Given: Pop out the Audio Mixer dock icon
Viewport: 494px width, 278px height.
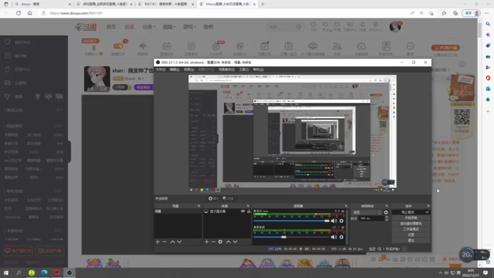Looking at the screenshot, I should (346, 206).
